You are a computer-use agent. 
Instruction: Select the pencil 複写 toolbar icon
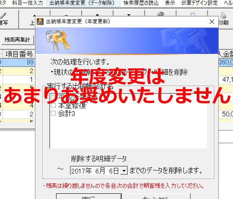(x=3, y=16)
